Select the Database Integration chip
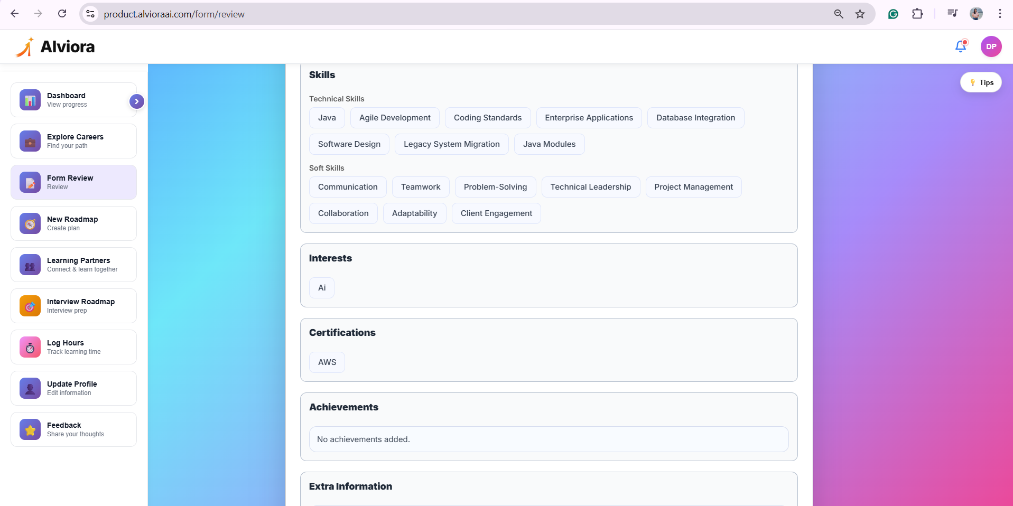1013x506 pixels. point(695,118)
